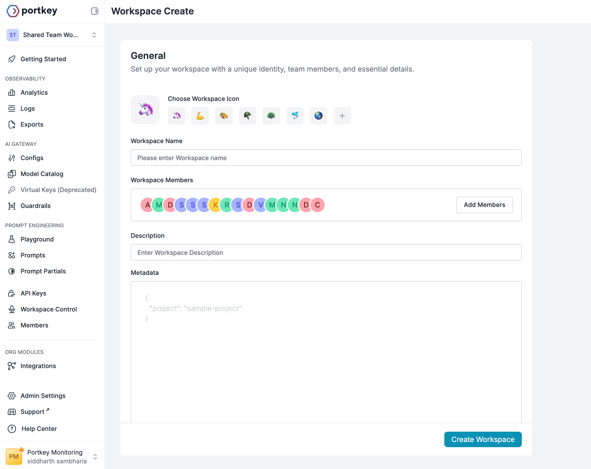591x469 pixels.
Task: Go to Virtual Keys (Deprecated)
Action: [x=58, y=190]
